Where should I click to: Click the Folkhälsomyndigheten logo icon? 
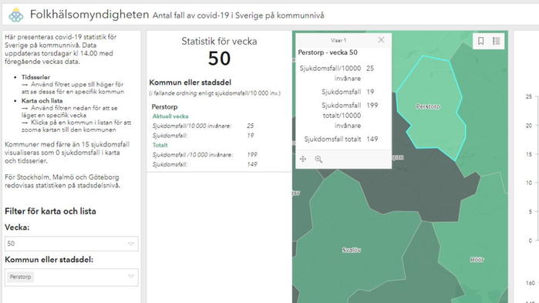(16, 15)
